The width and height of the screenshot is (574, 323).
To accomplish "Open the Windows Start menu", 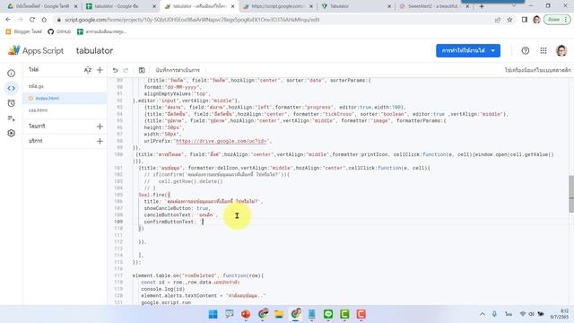I will tap(213, 314).
